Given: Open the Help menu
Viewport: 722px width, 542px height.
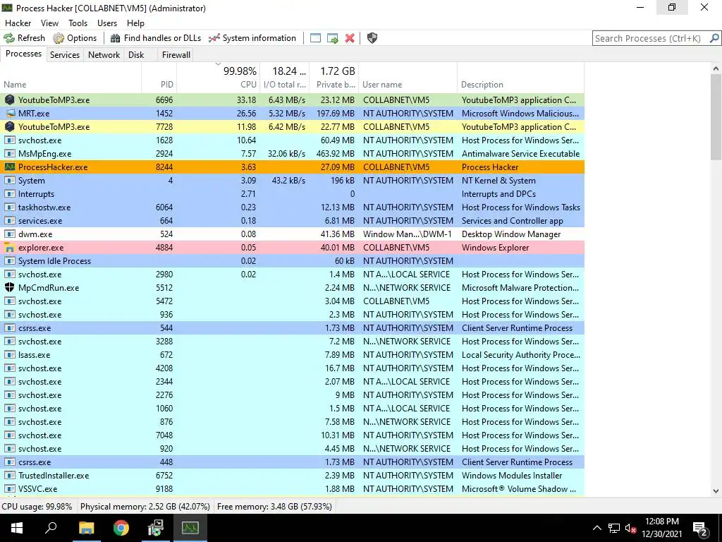Looking at the screenshot, I should click(x=135, y=23).
